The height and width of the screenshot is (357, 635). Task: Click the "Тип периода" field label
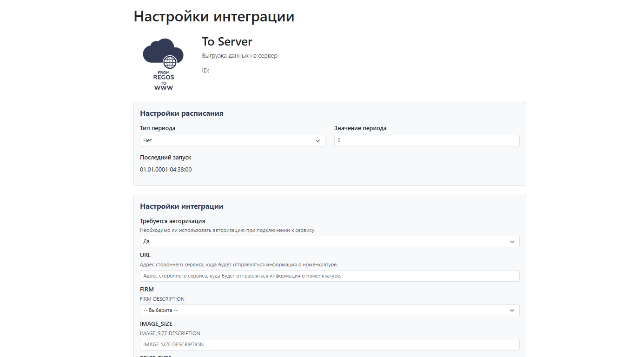158,128
